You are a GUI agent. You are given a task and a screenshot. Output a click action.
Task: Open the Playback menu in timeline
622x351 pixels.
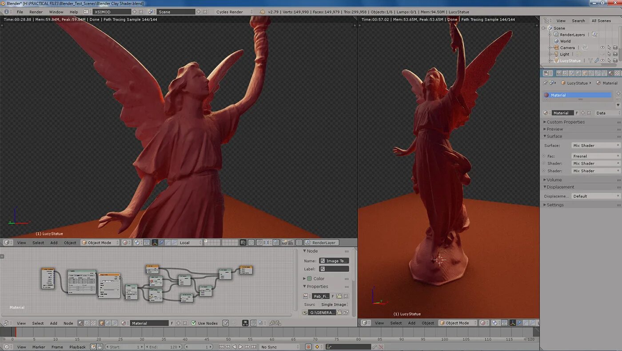77,347
